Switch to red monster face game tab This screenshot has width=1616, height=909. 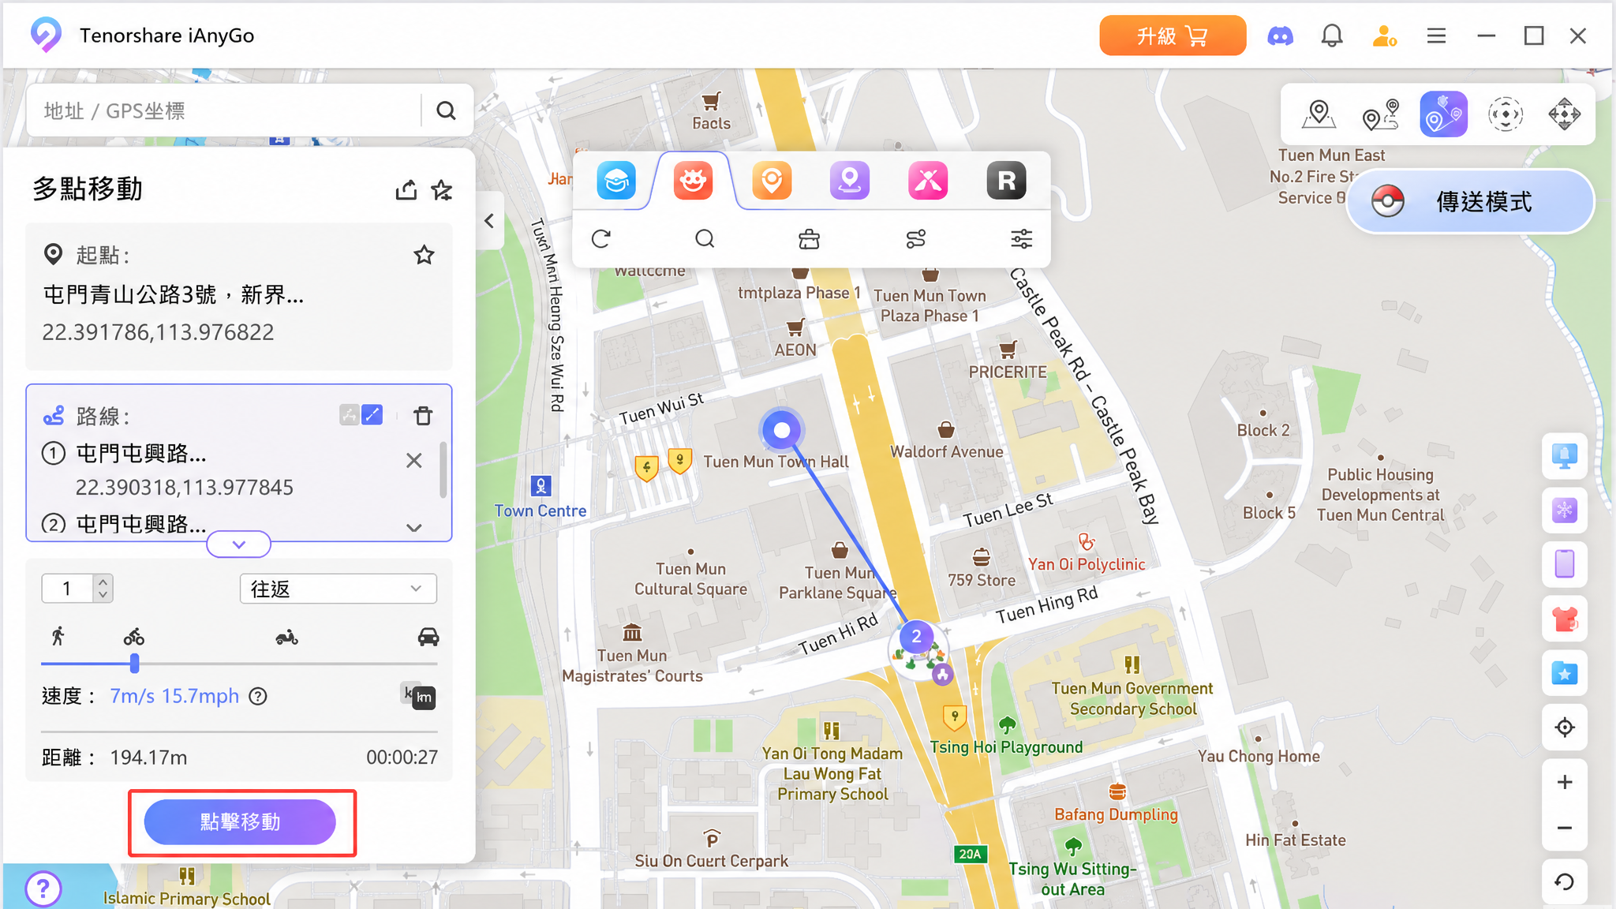[693, 181]
